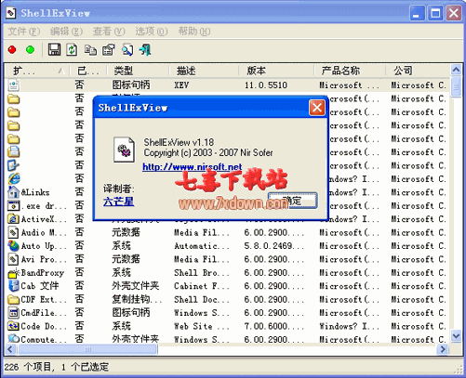Close the ShellExView About dialog
466x378 pixels.
(x=317, y=108)
